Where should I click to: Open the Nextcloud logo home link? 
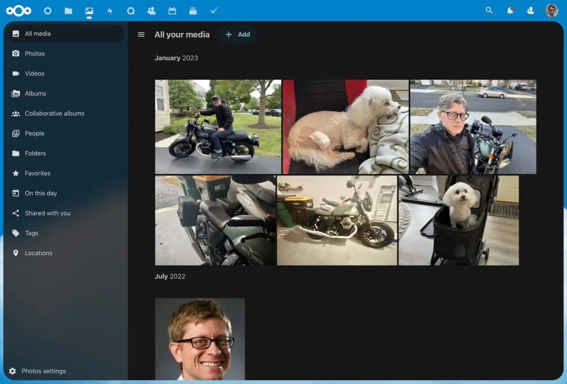click(19, 11)
